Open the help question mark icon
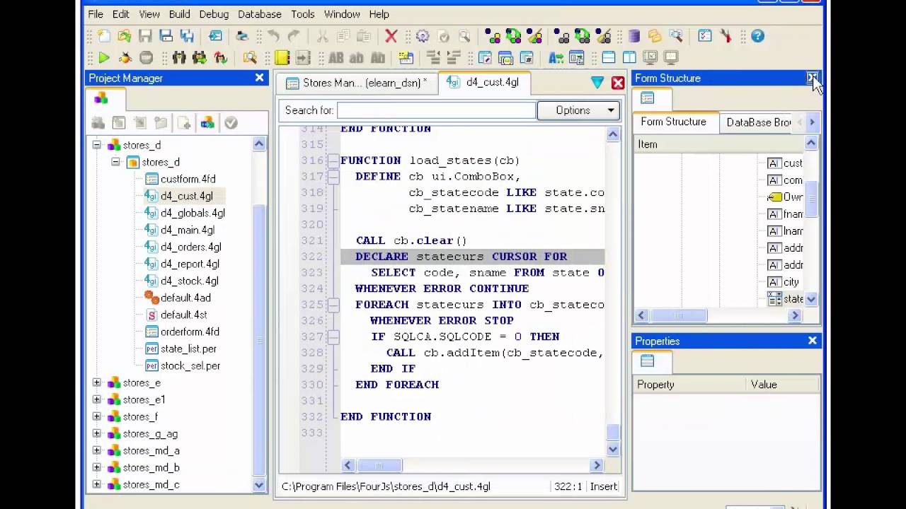 [757, 36]
